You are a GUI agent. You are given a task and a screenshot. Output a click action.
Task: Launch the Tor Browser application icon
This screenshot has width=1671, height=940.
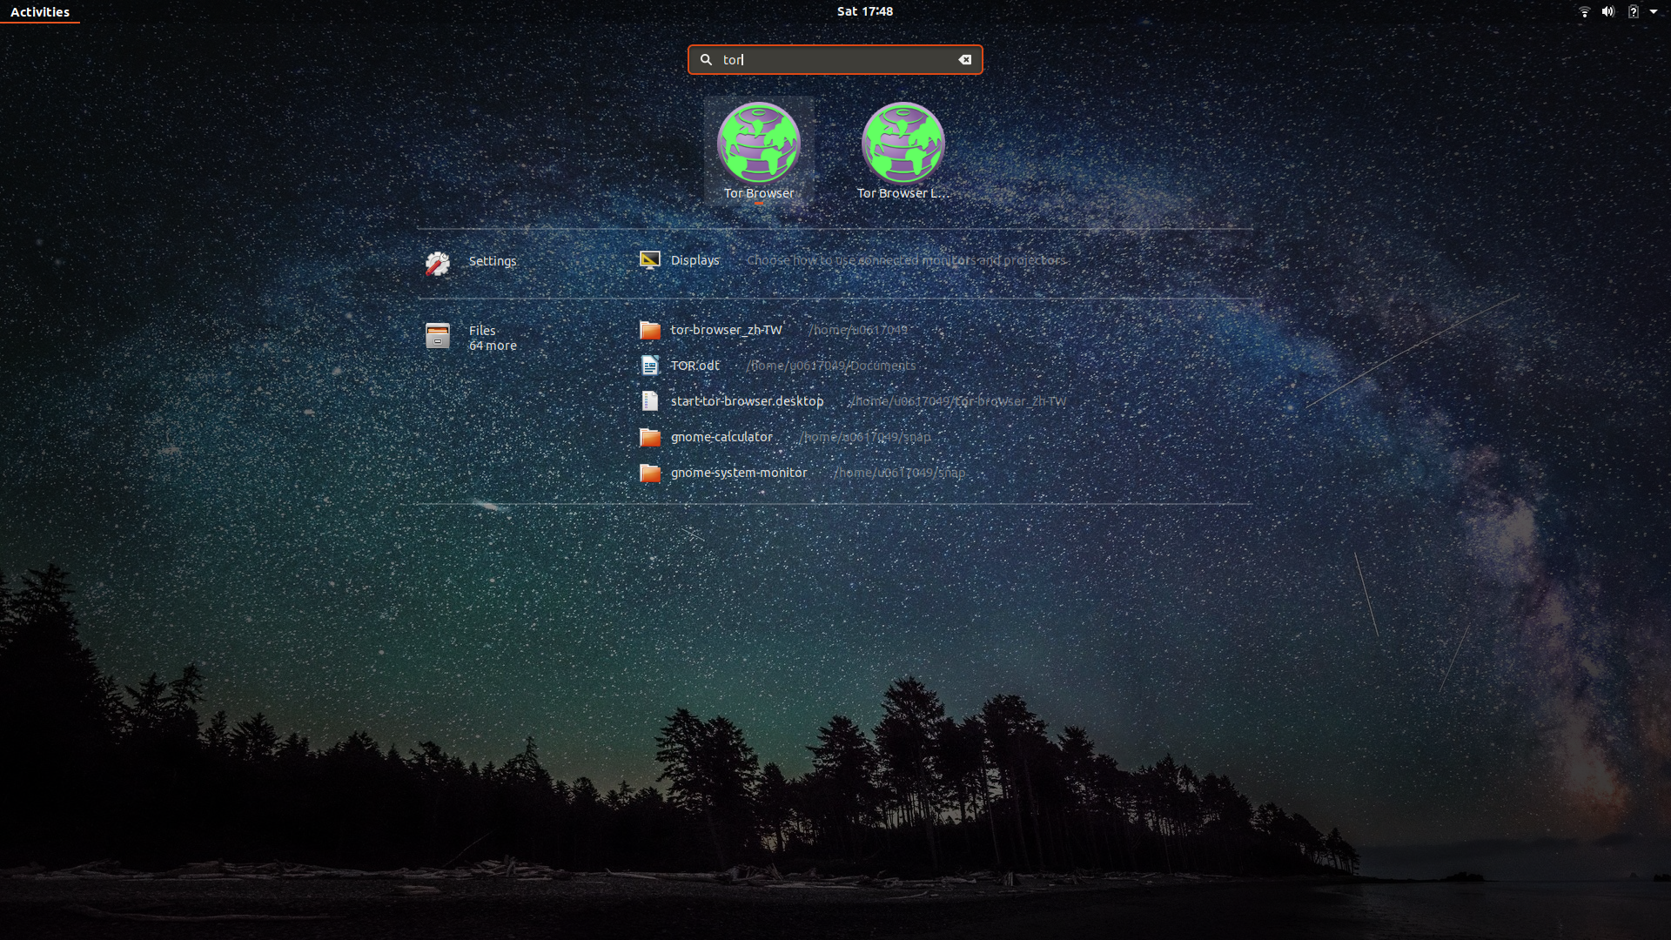pos(759,143)
